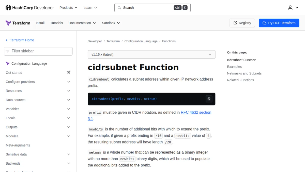Click the search magnifier icon
Image resolution: width=305 pixels, height=172 pixels.
(x=119, y=8)
